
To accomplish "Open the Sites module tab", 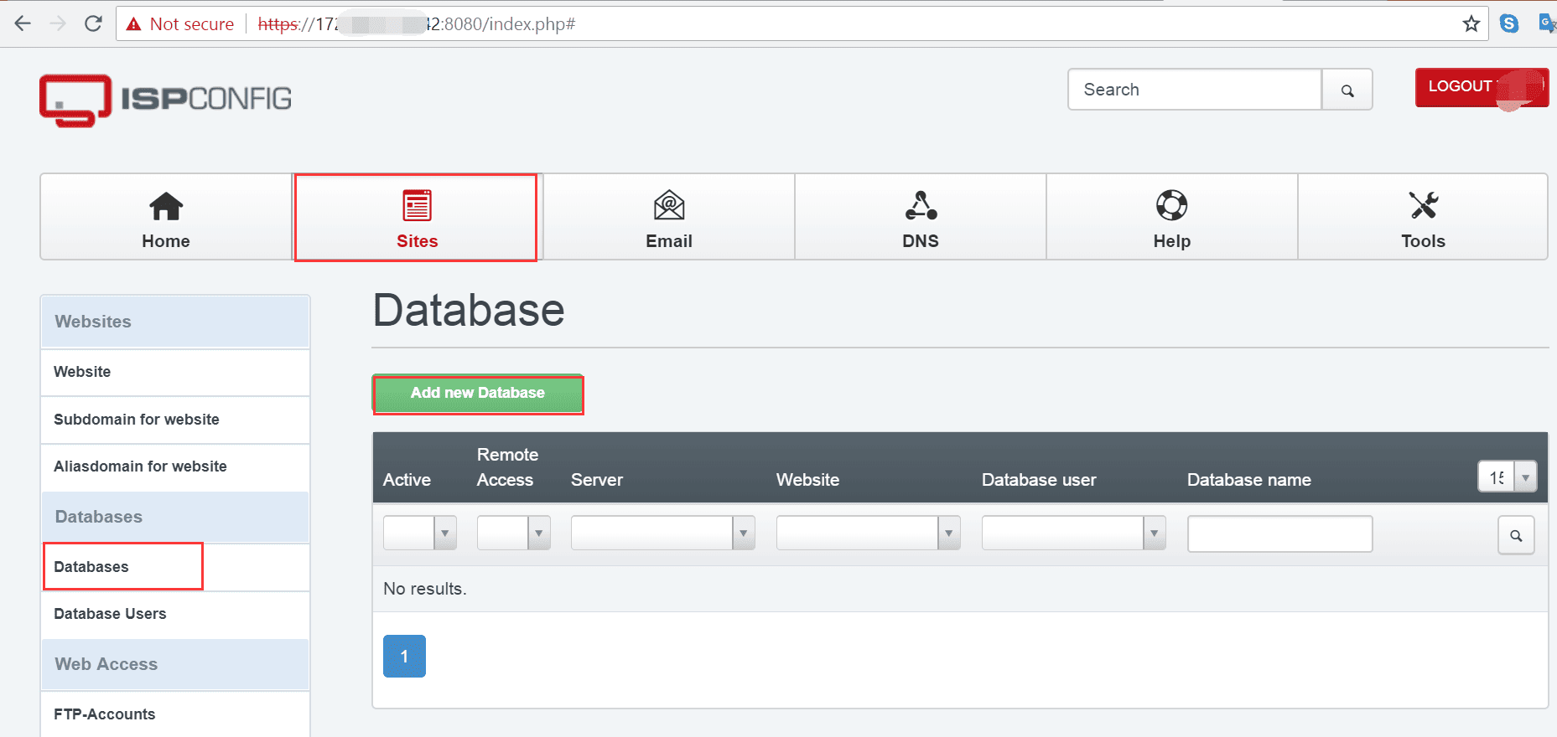I will tap(417, 217).
